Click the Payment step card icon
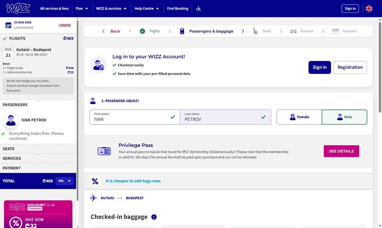Screen dimensions: 382x228 (335, 31)
